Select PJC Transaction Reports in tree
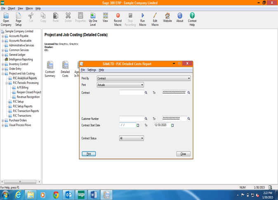The image size is (278, 200). (x=26, y=111)
